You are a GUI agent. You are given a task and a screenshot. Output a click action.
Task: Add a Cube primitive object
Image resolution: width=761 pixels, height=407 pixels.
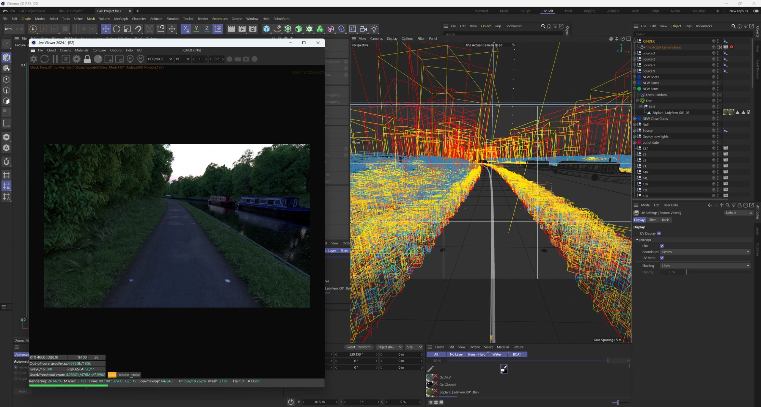coord(266,29)
